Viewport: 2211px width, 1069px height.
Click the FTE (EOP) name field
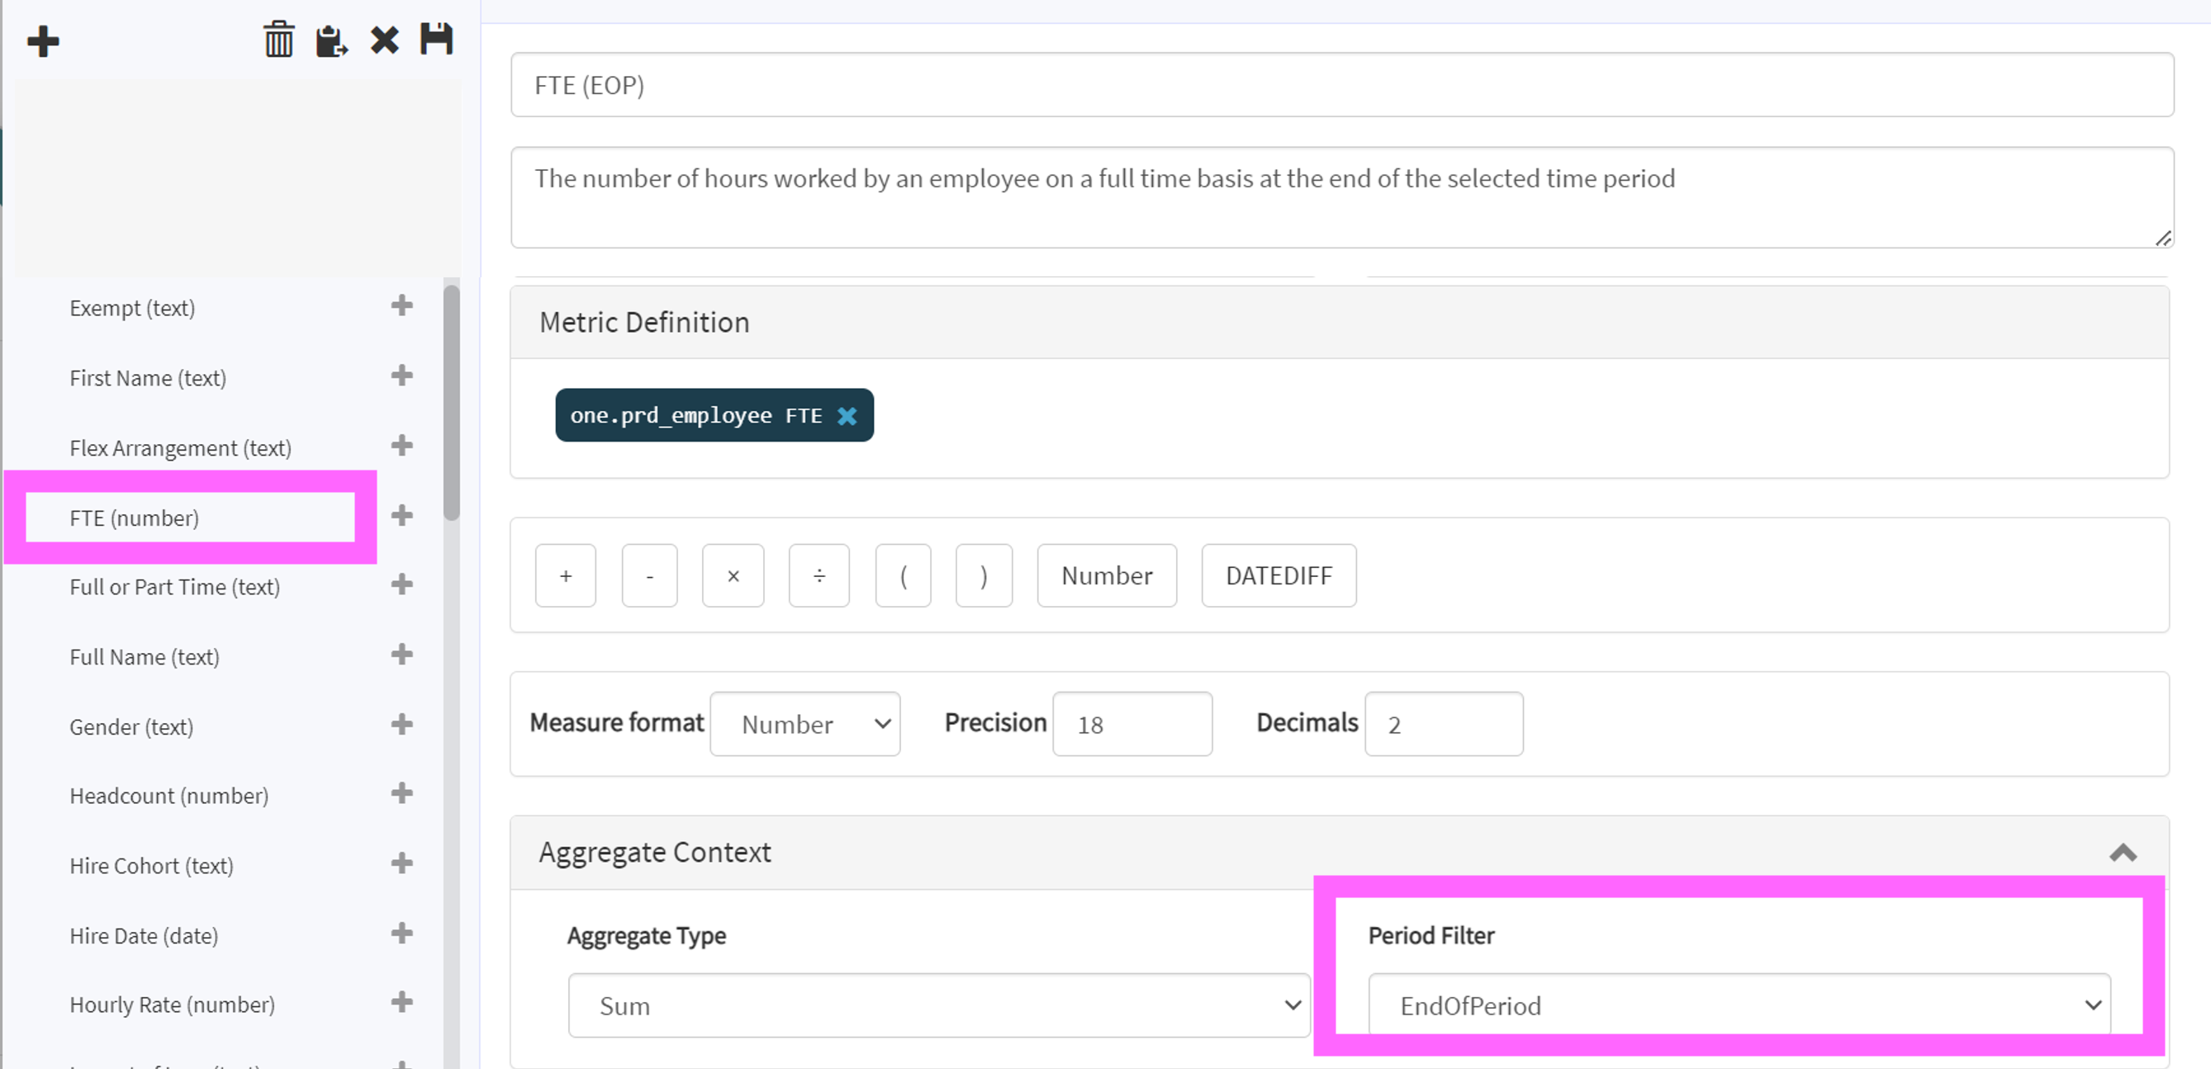pyautogui.click(x=1340, y=85)
